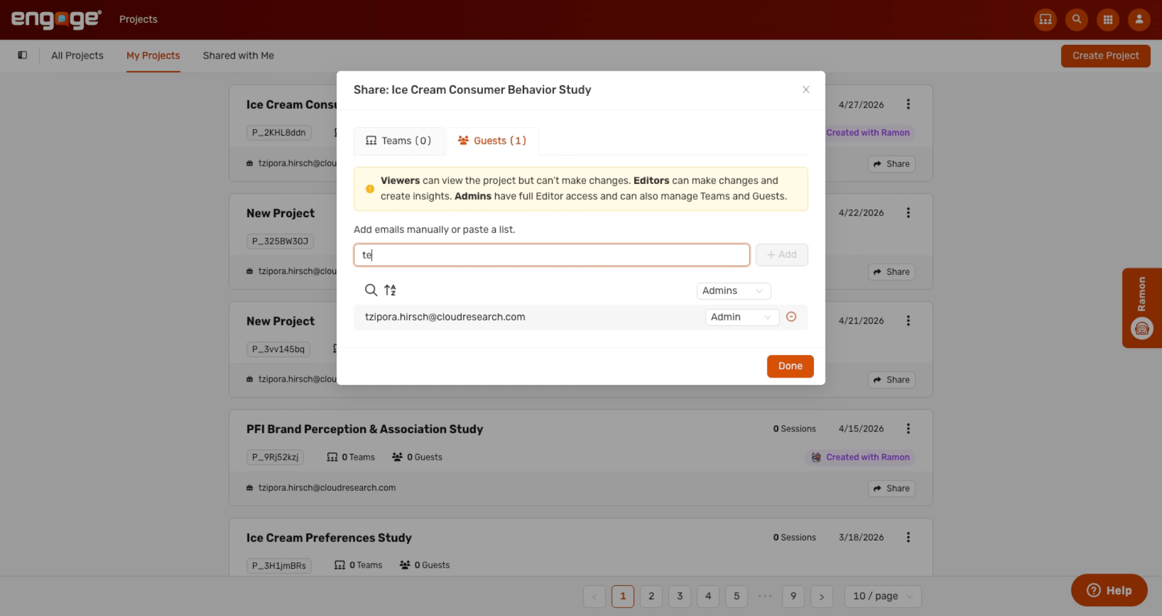Open Ice Cream Preferences Study title
The height and width of the screenshot is (616, 1162).
point(329,538)
